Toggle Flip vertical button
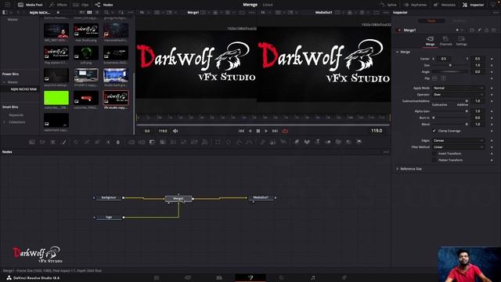 point(443,78)
